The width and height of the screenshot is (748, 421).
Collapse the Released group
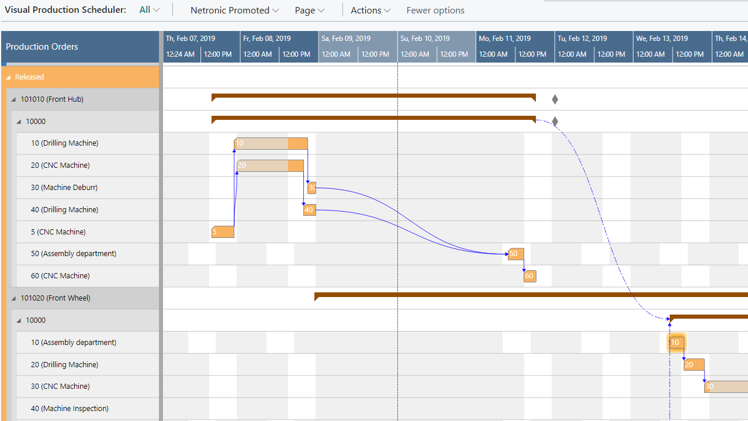click(9, 77)
